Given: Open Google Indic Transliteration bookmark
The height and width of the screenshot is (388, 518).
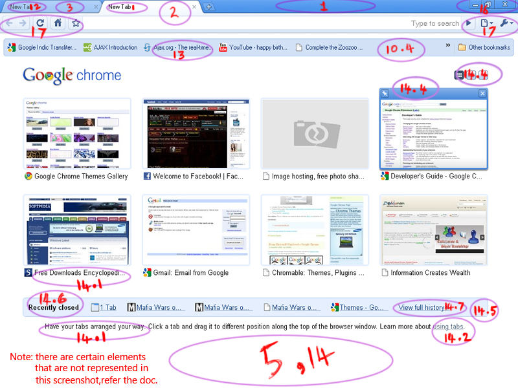Looking at the screenshot, I should point(42,47).
